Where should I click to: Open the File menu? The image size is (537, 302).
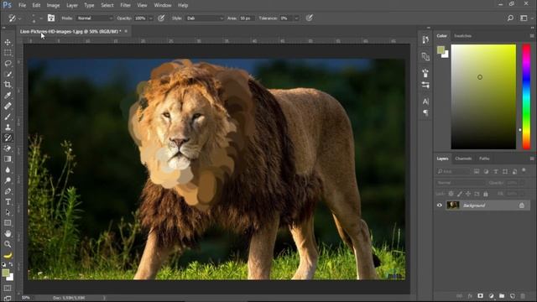click(x=23, y=5)
